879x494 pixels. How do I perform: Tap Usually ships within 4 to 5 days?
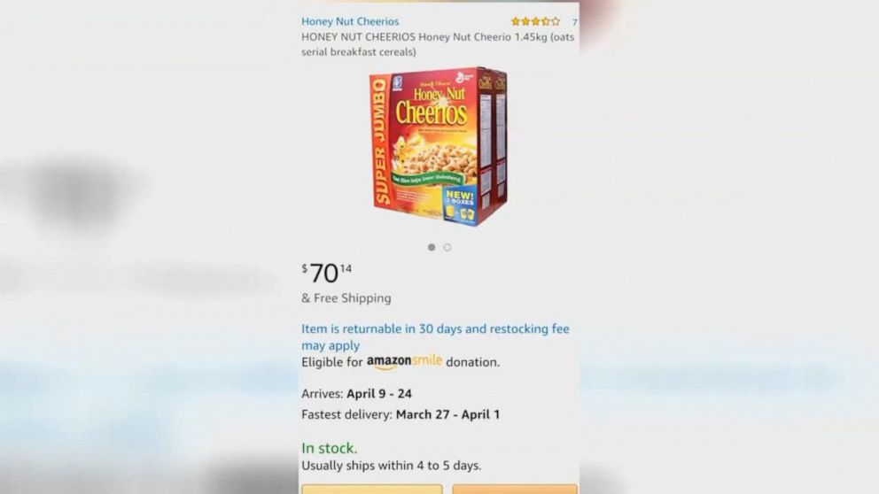point(392,466)
